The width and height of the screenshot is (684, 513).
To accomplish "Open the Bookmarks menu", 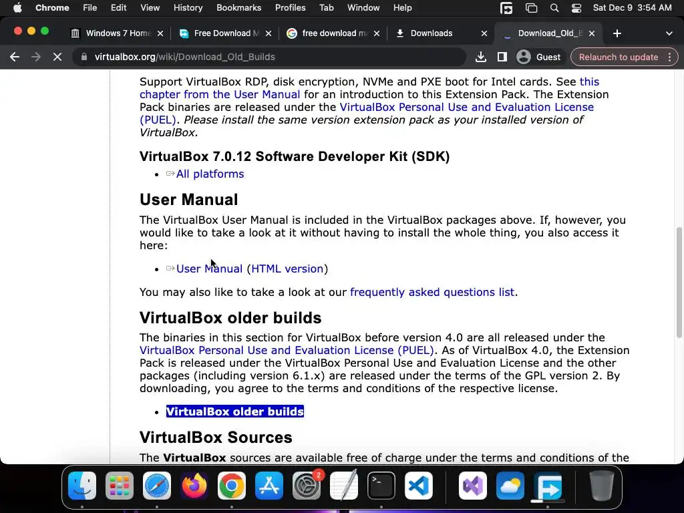I will (x=238, y=8).
